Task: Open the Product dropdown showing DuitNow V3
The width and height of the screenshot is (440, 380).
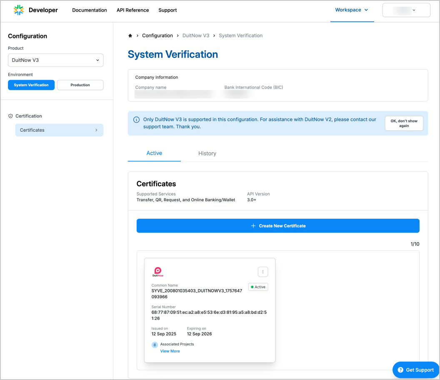Action: pos(55,60)
